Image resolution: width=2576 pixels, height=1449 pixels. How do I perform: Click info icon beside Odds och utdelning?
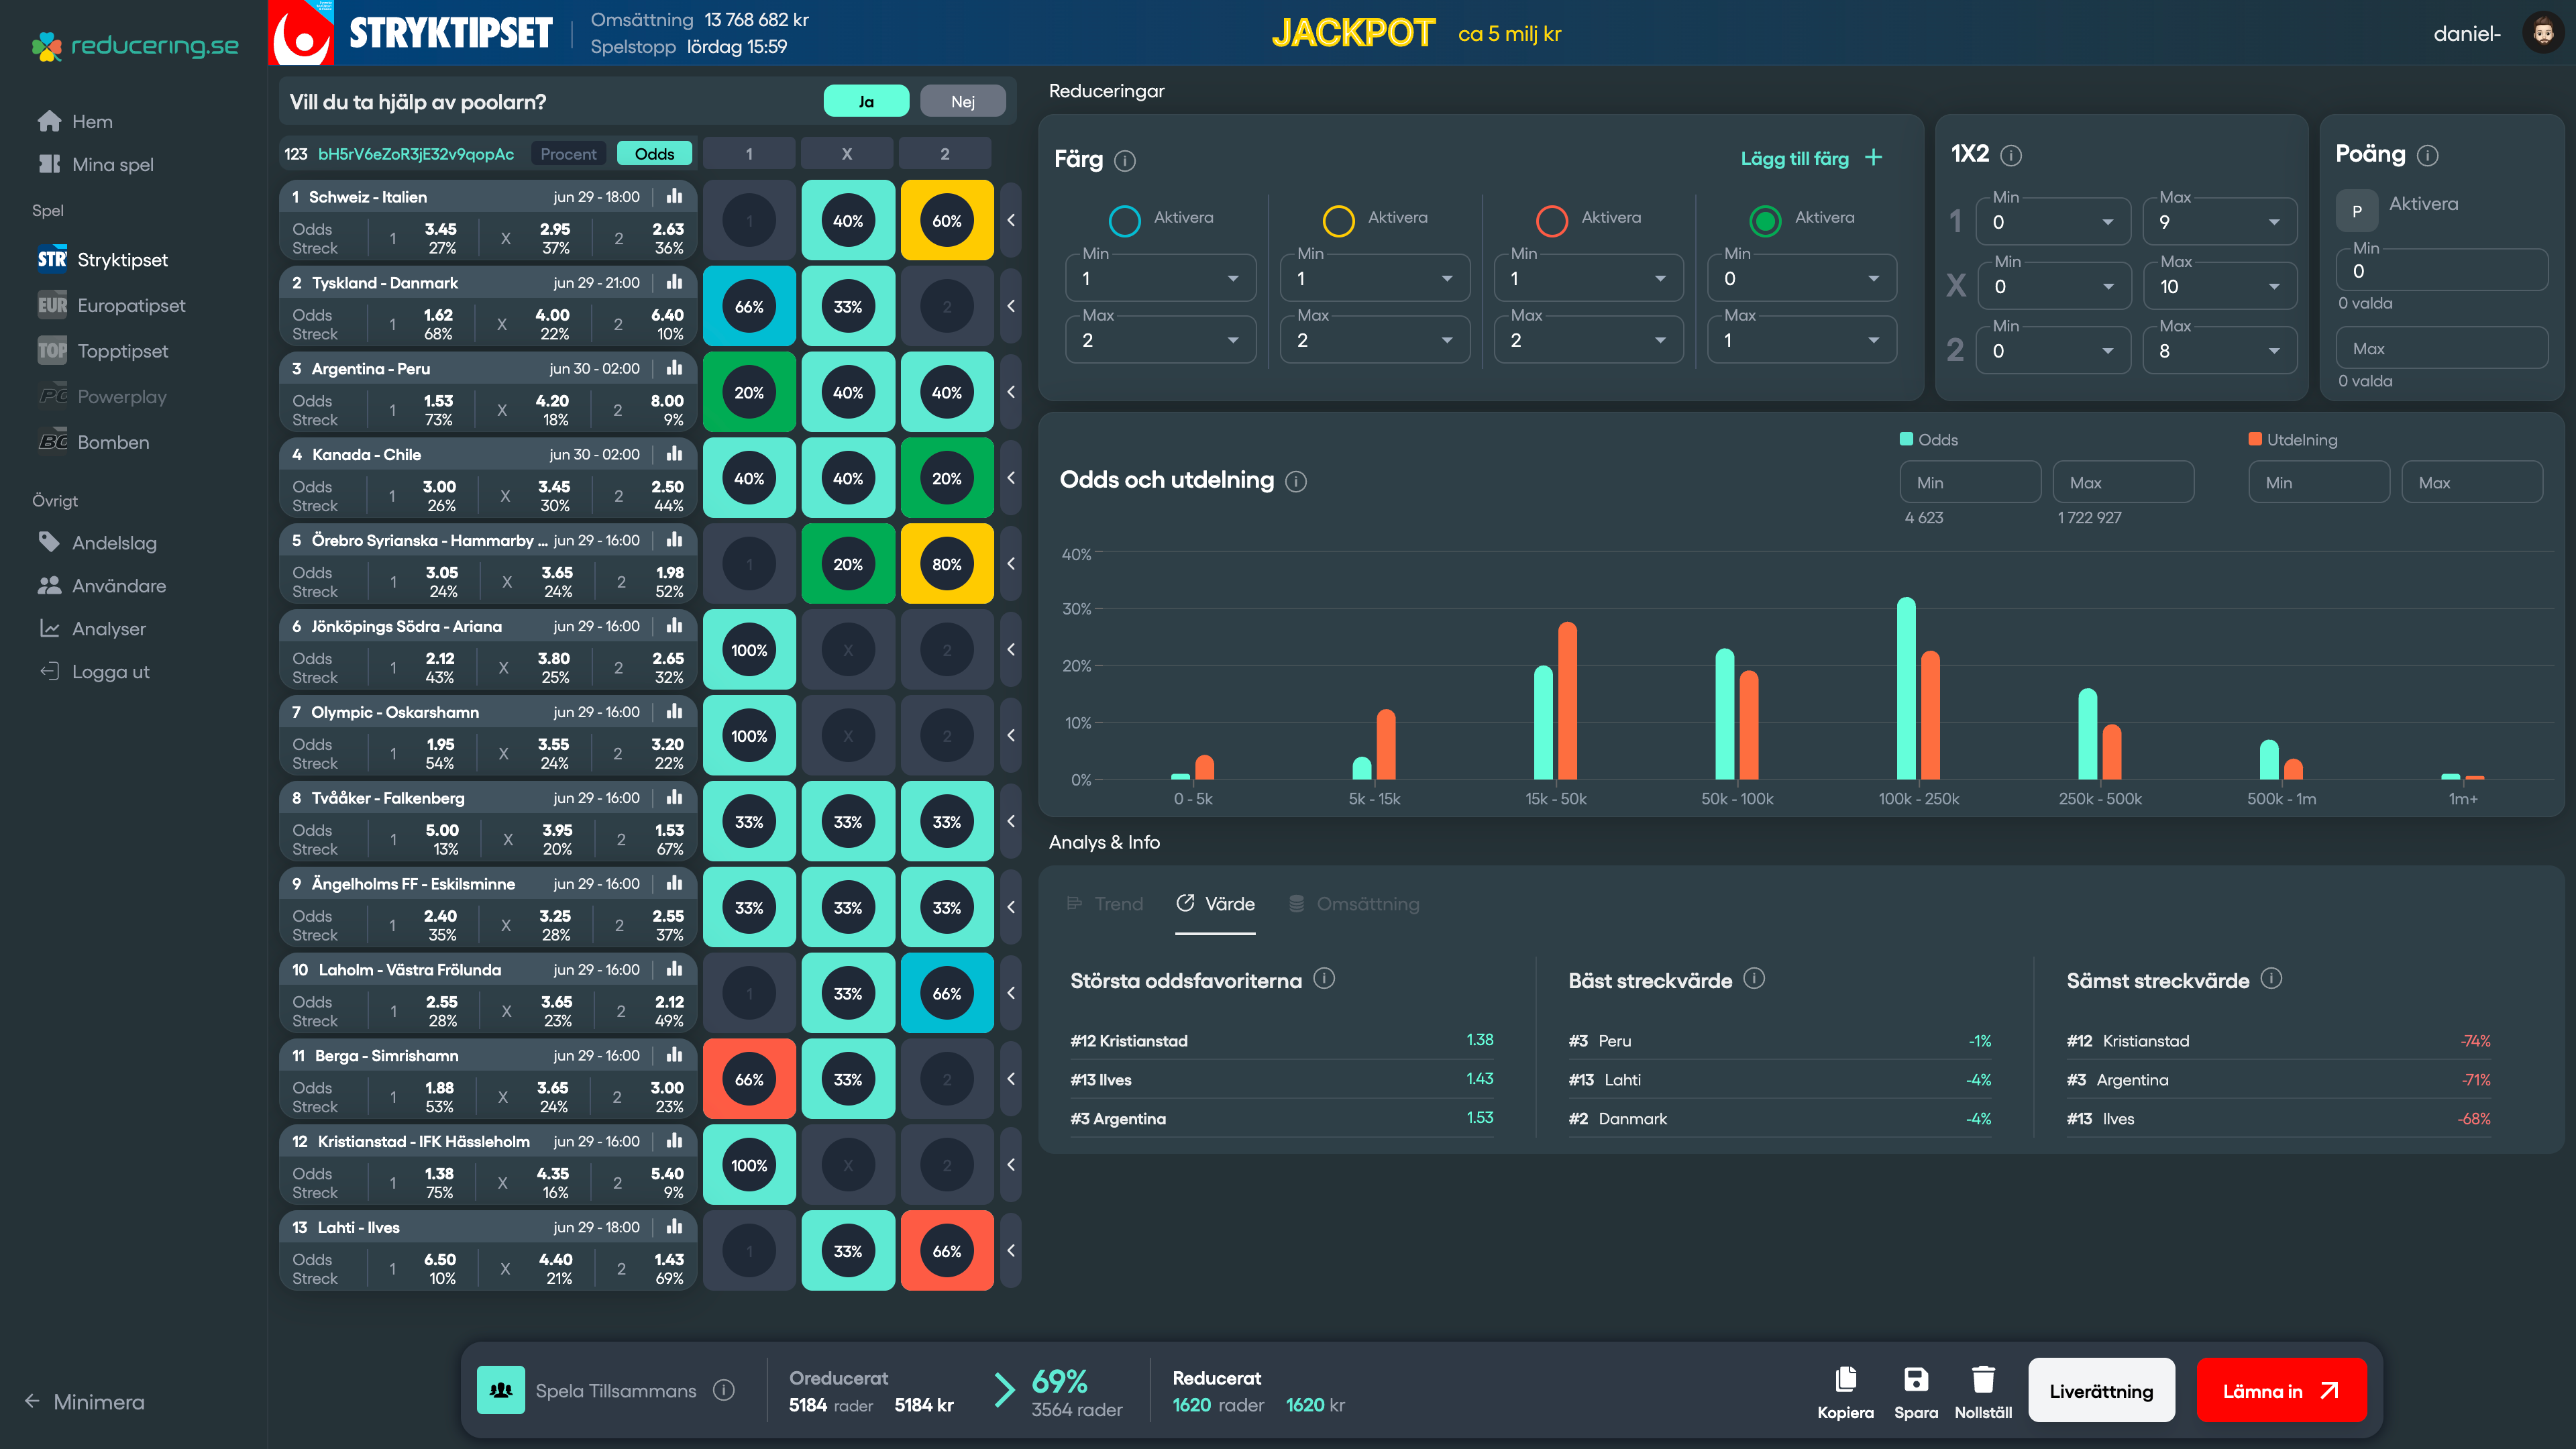pos(1296,482)
